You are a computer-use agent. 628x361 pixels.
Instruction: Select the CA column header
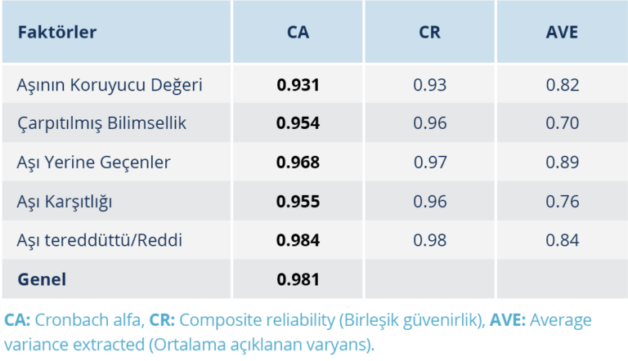(298, 33)
